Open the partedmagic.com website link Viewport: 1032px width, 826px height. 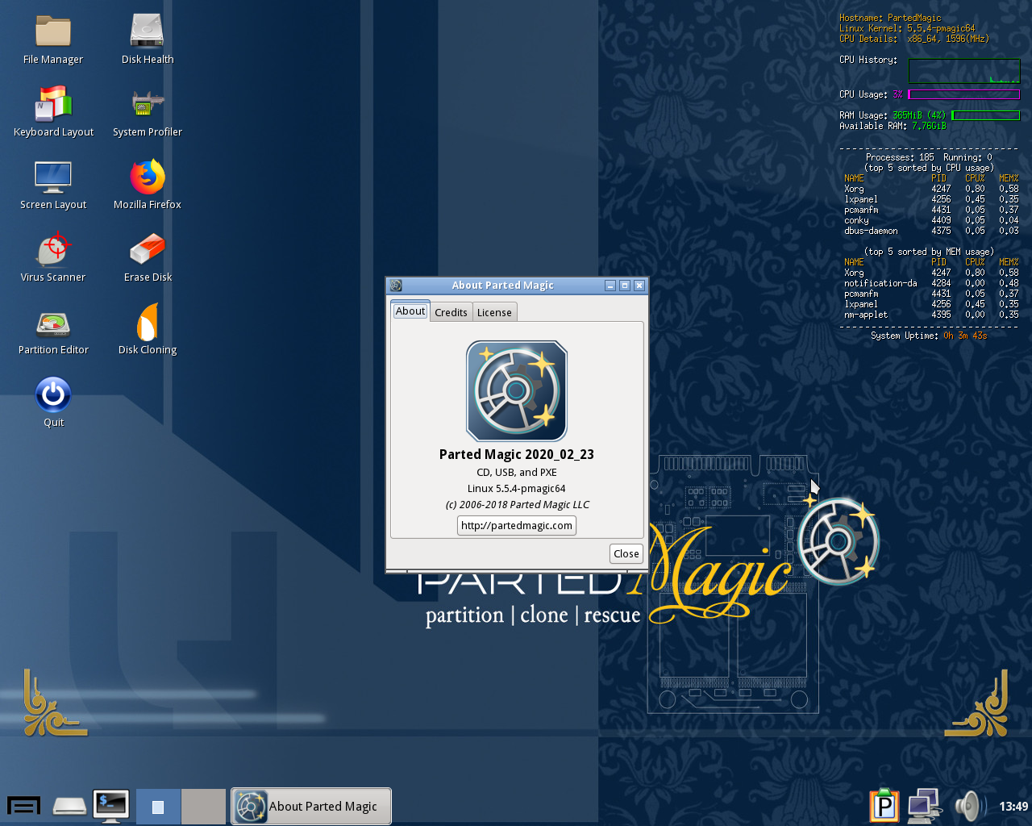click(x=517, y=525)
